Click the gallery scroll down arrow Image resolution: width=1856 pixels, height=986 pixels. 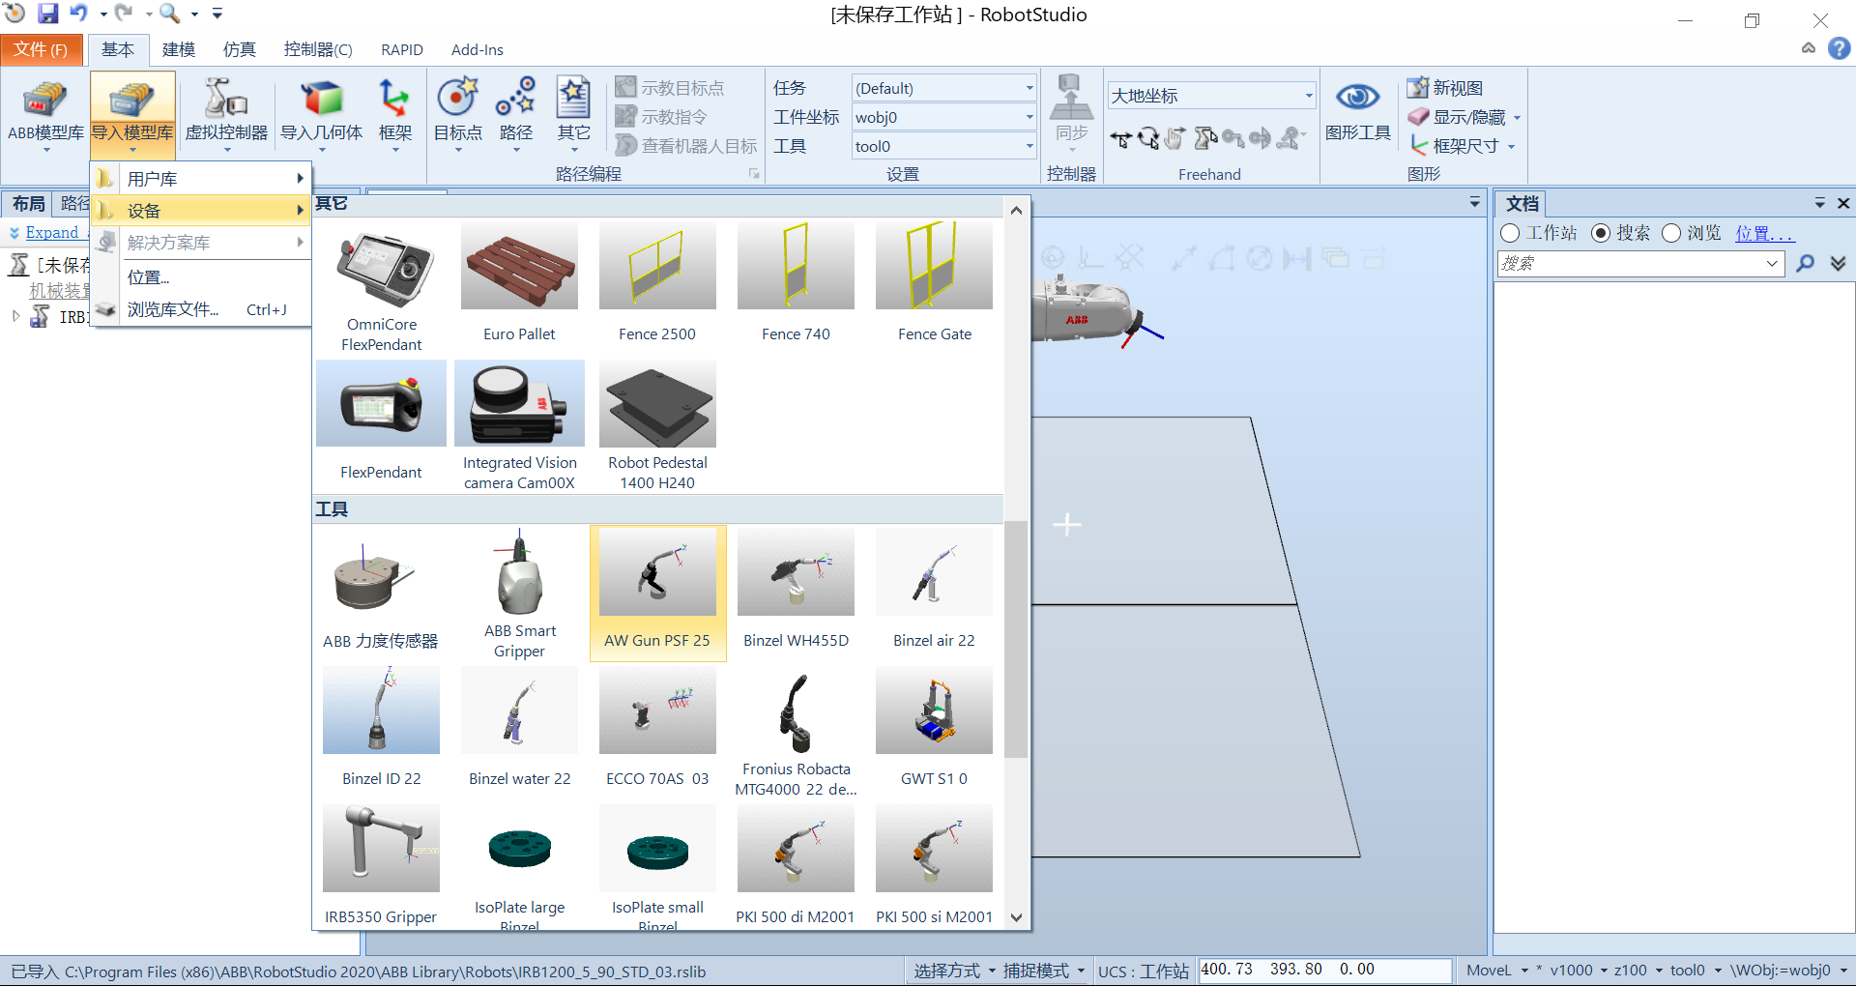click(1016, 917)
